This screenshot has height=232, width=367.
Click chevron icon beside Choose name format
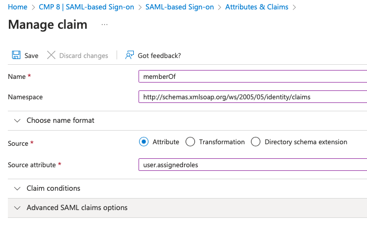click(17, 121)
